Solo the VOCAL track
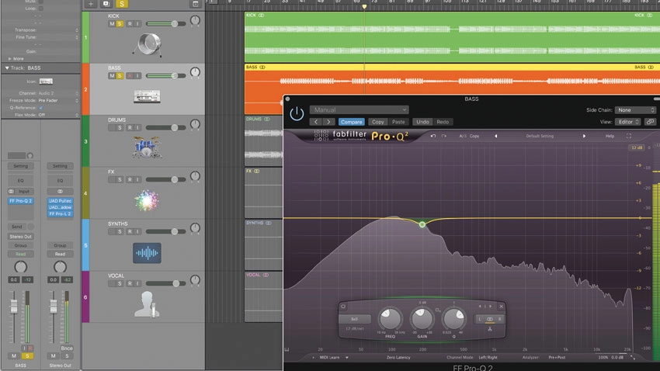Screen dimensions: 660x371 (x=120, y=283)
